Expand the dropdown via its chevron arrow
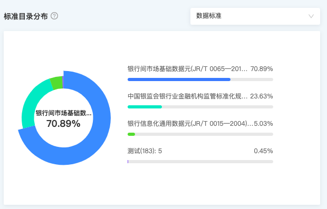The height and width of the screenshot is (209, 327). click(x=311, y=16)
